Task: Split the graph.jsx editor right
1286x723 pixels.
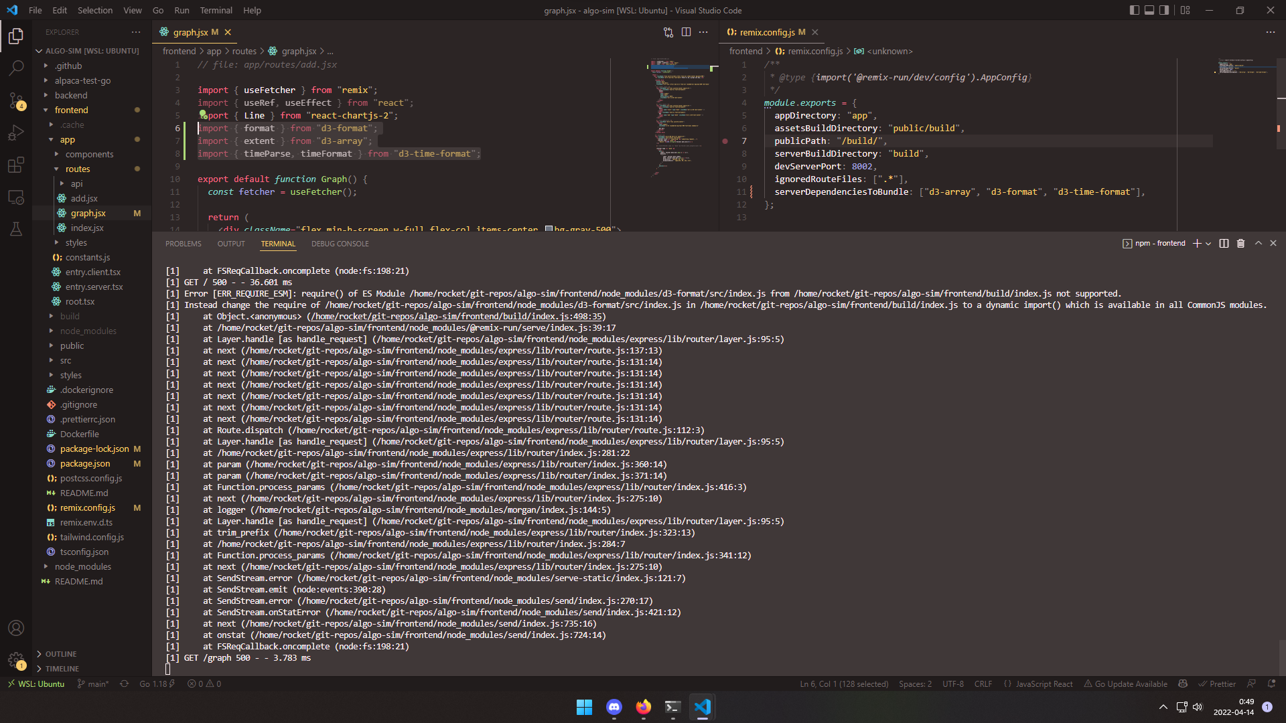Action: (x=686, y=32)
